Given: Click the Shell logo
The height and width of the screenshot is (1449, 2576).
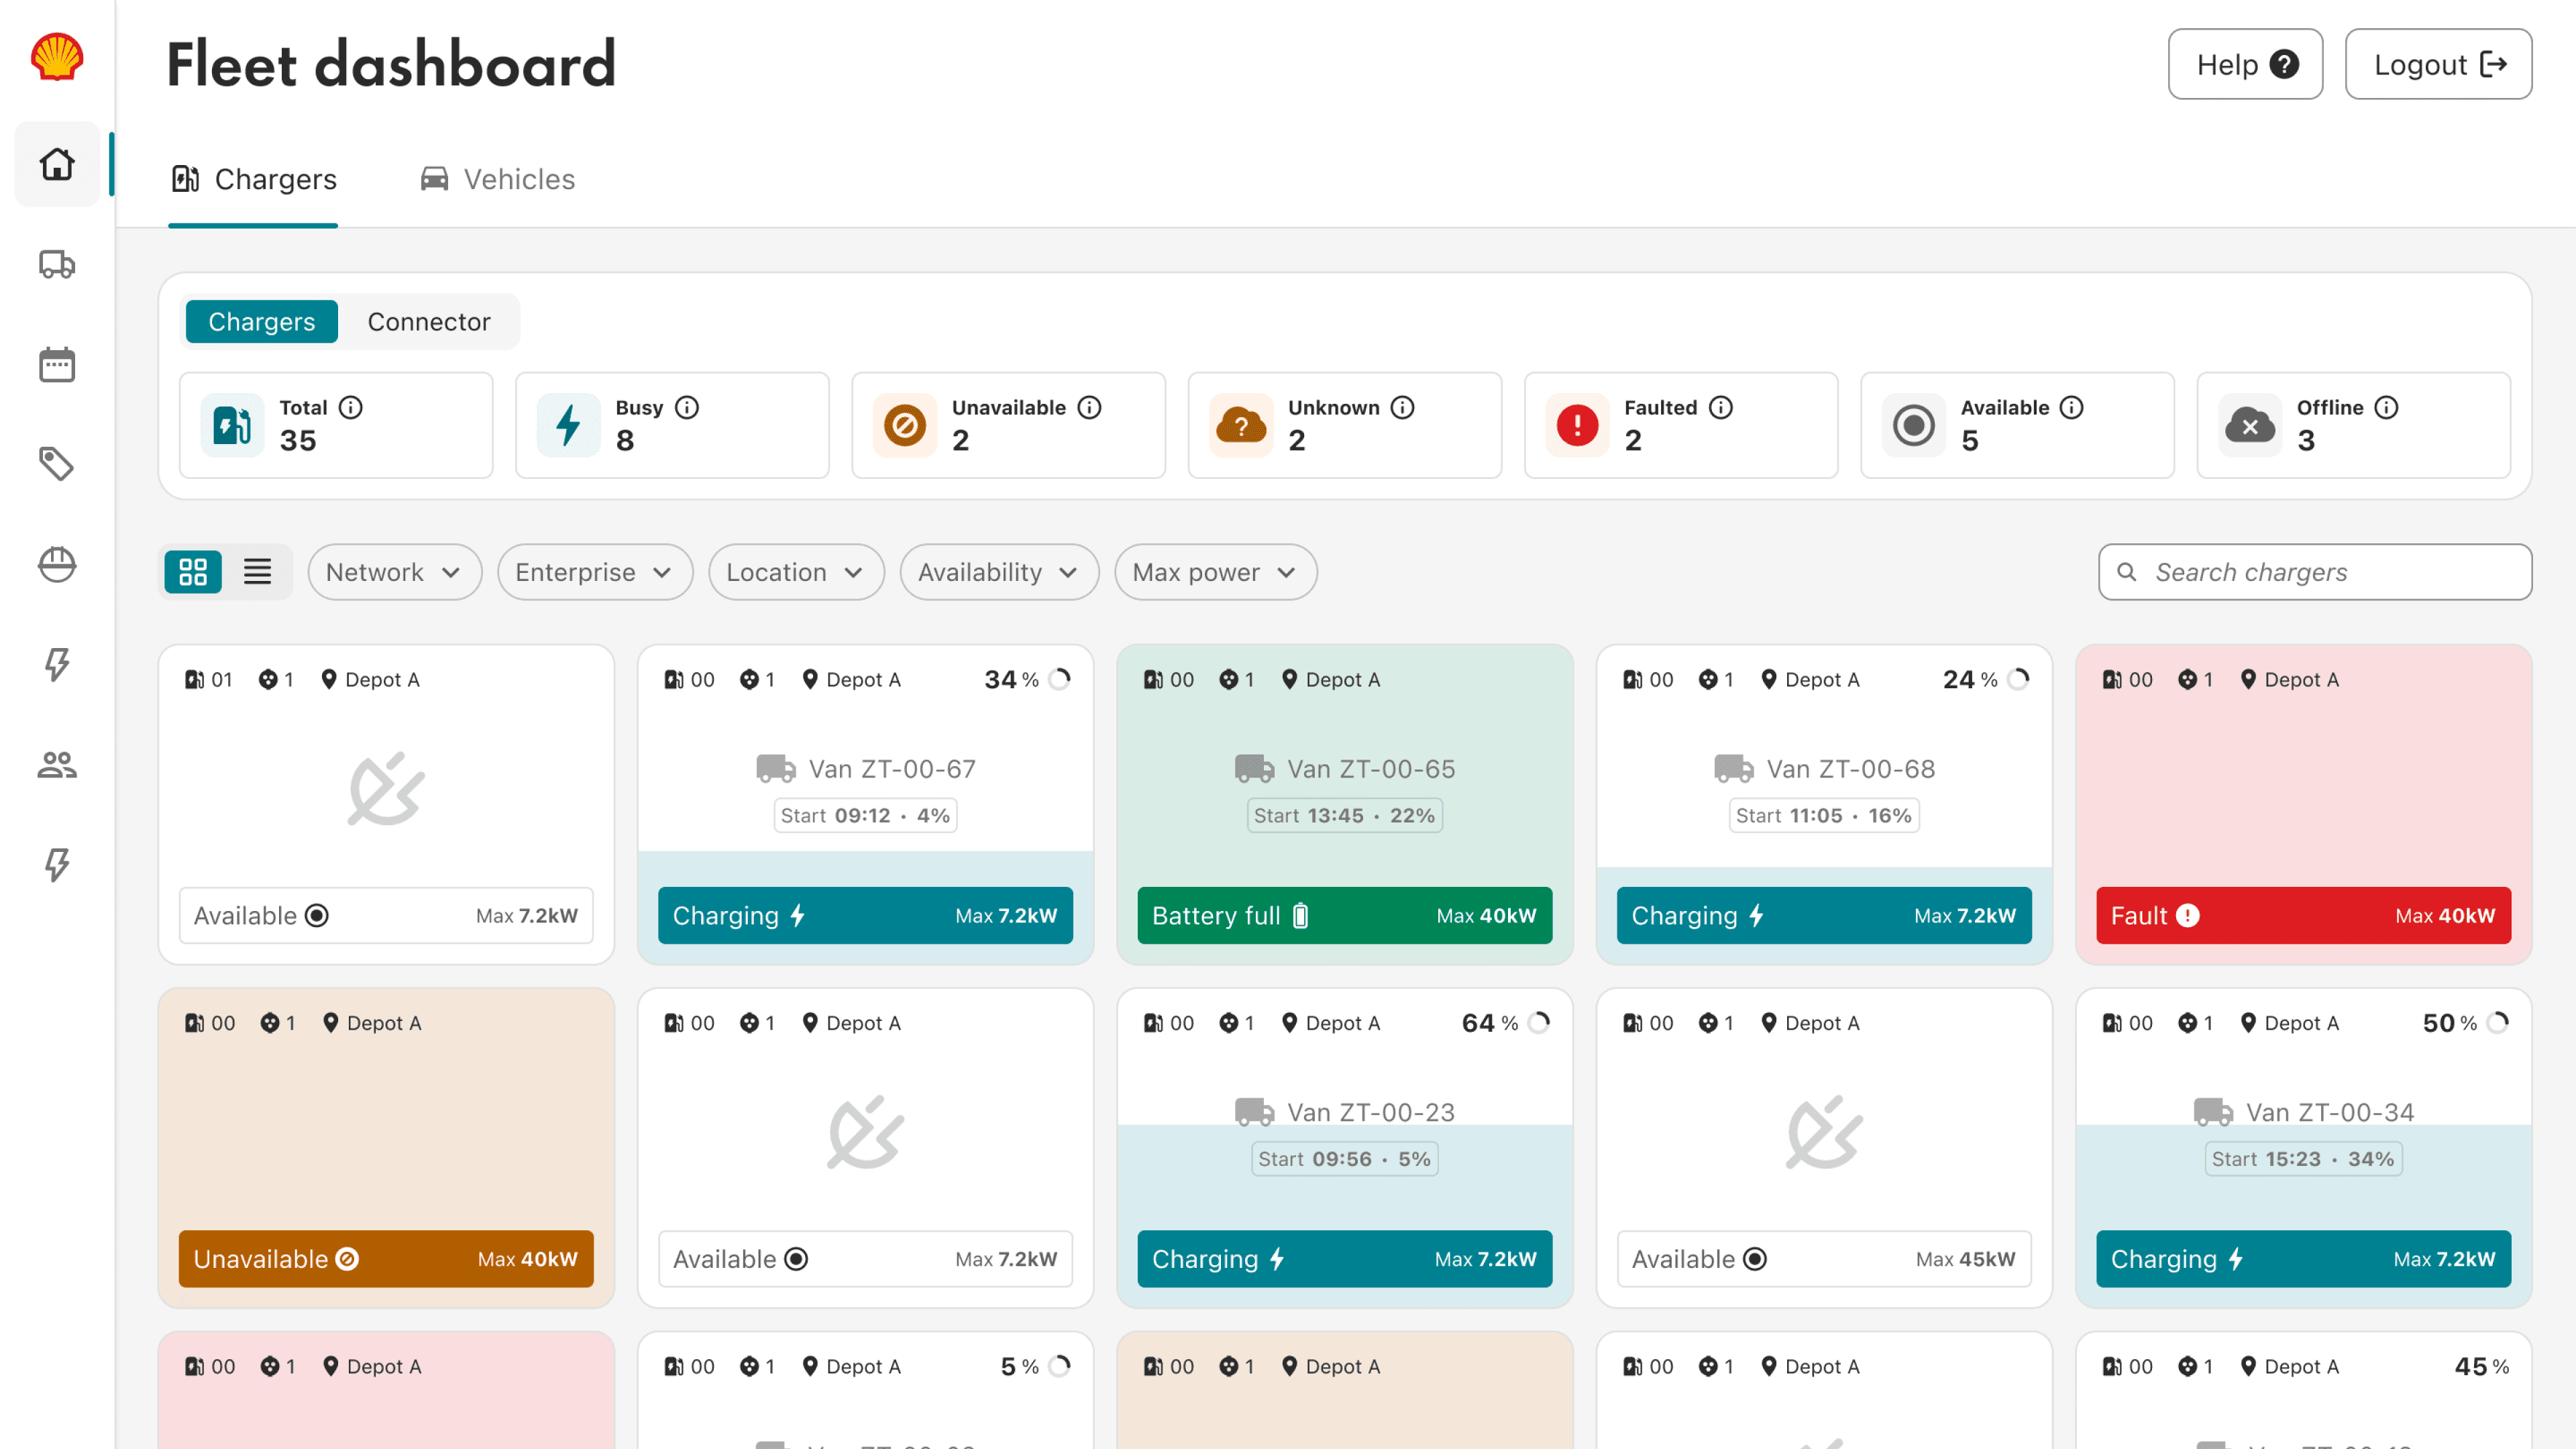Looking at the screenshot, I should click(x=57, y=57).
